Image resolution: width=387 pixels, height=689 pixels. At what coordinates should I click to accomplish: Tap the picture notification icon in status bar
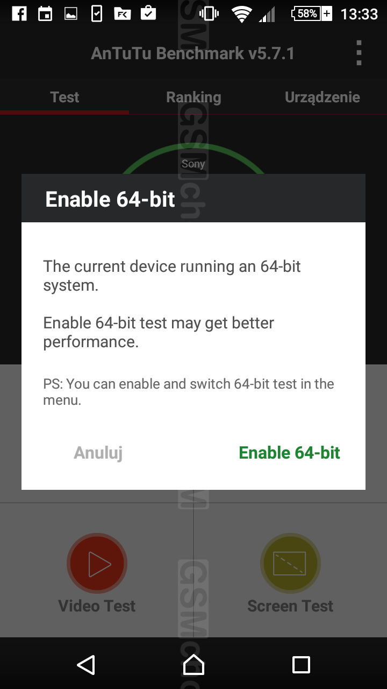[x=71, y=14]
